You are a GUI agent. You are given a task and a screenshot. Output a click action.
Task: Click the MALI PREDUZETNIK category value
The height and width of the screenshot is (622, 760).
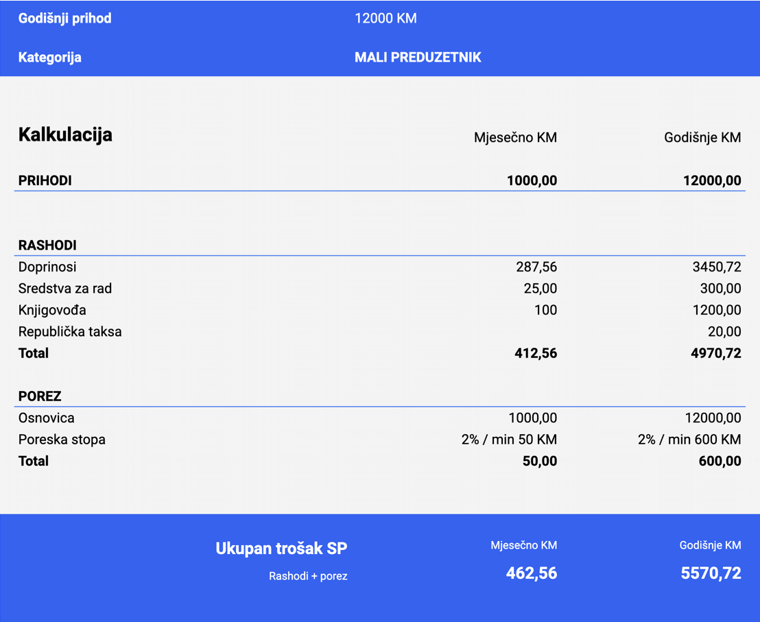[418, 58]
